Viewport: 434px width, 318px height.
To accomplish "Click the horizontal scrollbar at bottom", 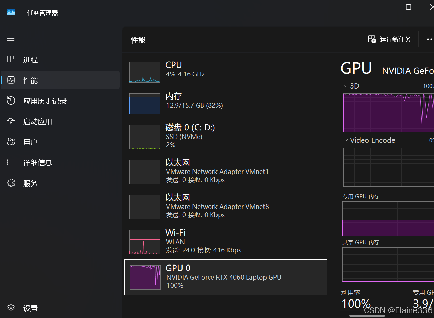I will point(367,316).
